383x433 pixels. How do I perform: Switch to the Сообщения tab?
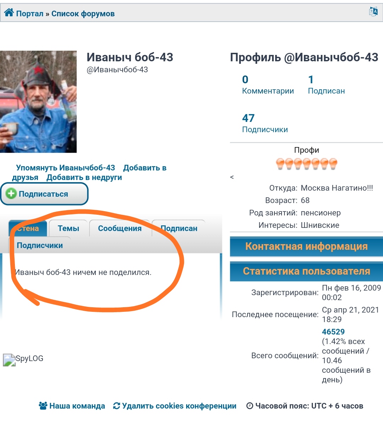(x=120, y=229)
